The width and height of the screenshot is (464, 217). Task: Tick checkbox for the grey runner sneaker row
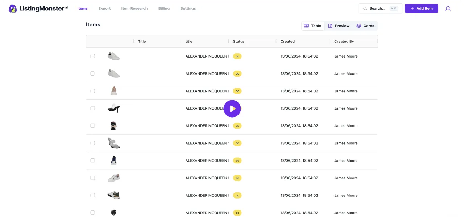point(92,195)
